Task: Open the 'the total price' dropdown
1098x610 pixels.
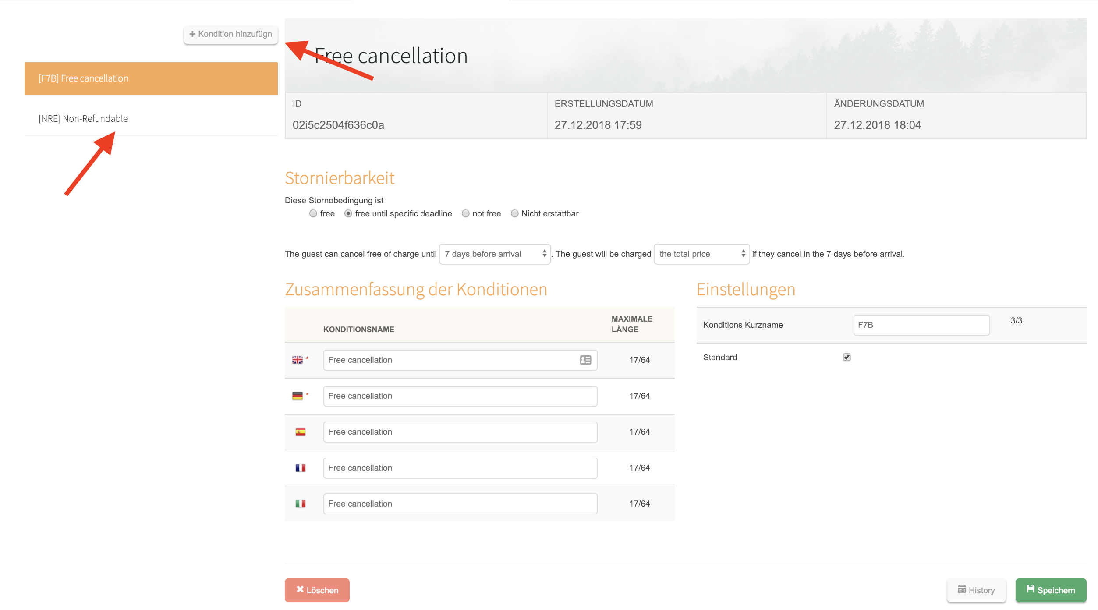Action: click(x=701, y=254)
